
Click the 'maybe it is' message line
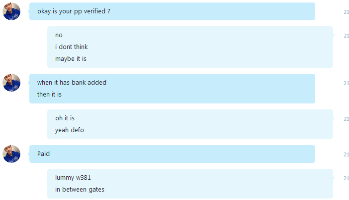tap(71, 59)
